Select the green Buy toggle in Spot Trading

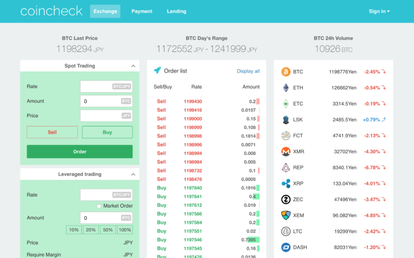[107, 132]
